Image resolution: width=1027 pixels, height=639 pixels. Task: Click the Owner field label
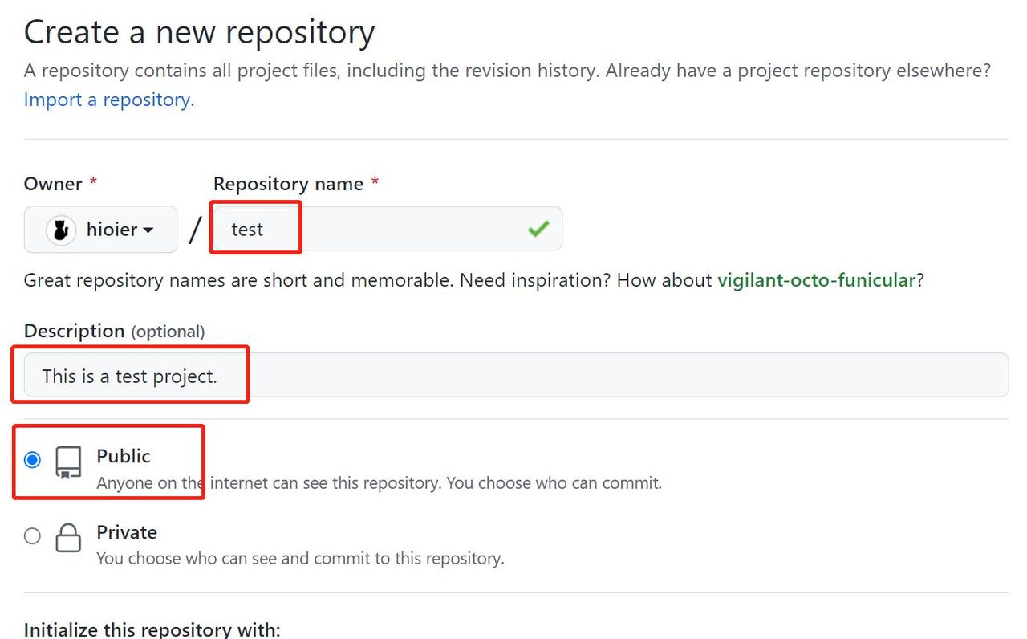click(x=53, y=184)
